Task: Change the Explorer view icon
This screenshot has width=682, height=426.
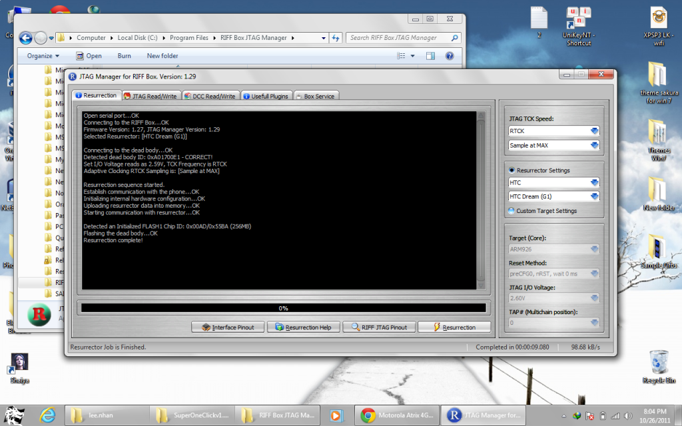Action: tap(401, 56)
